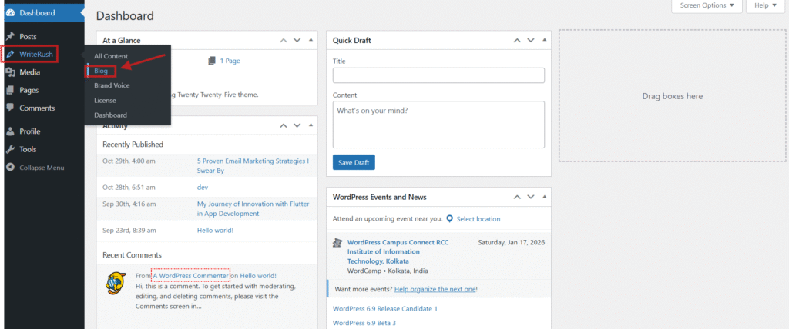Viewport: 789px width, 329px height.
Task: Open the Help dropdown tab
Action: (x=765, y=5)
